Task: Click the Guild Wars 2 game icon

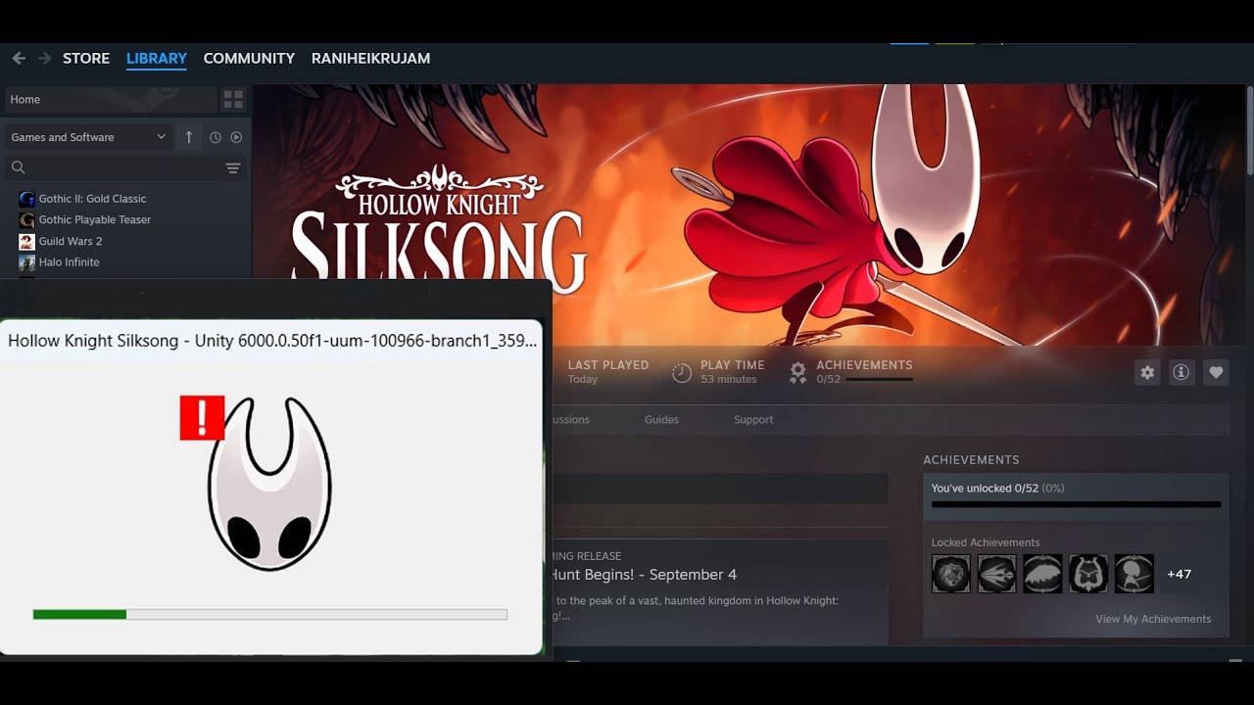Action: coord(27,242)
